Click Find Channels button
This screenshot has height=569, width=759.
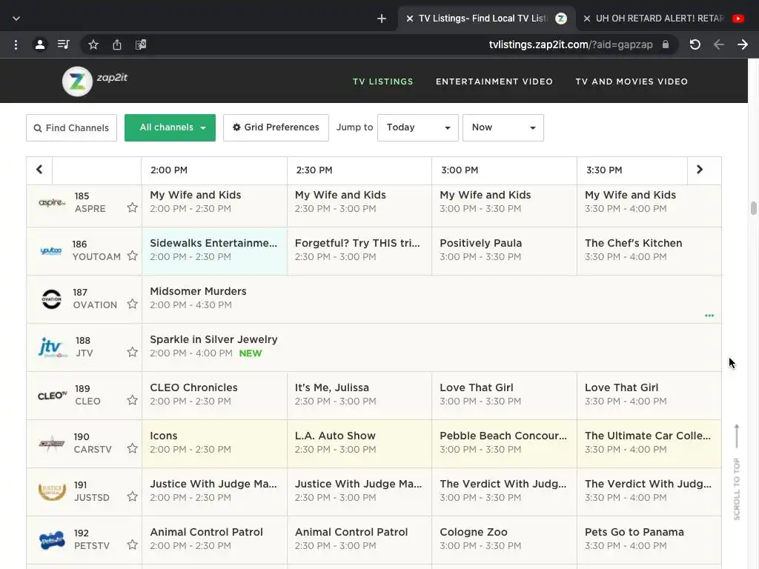(72, 127)
